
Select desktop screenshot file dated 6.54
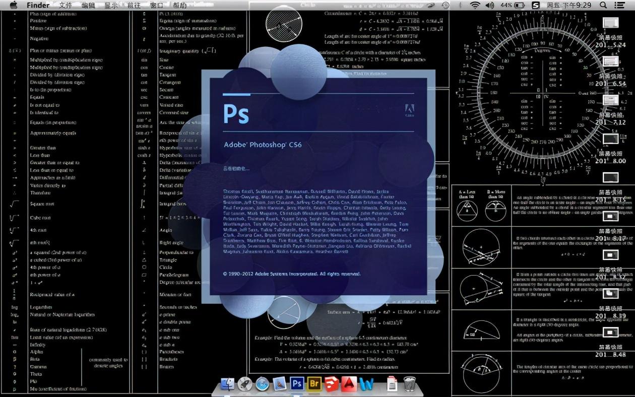(610, 61)
